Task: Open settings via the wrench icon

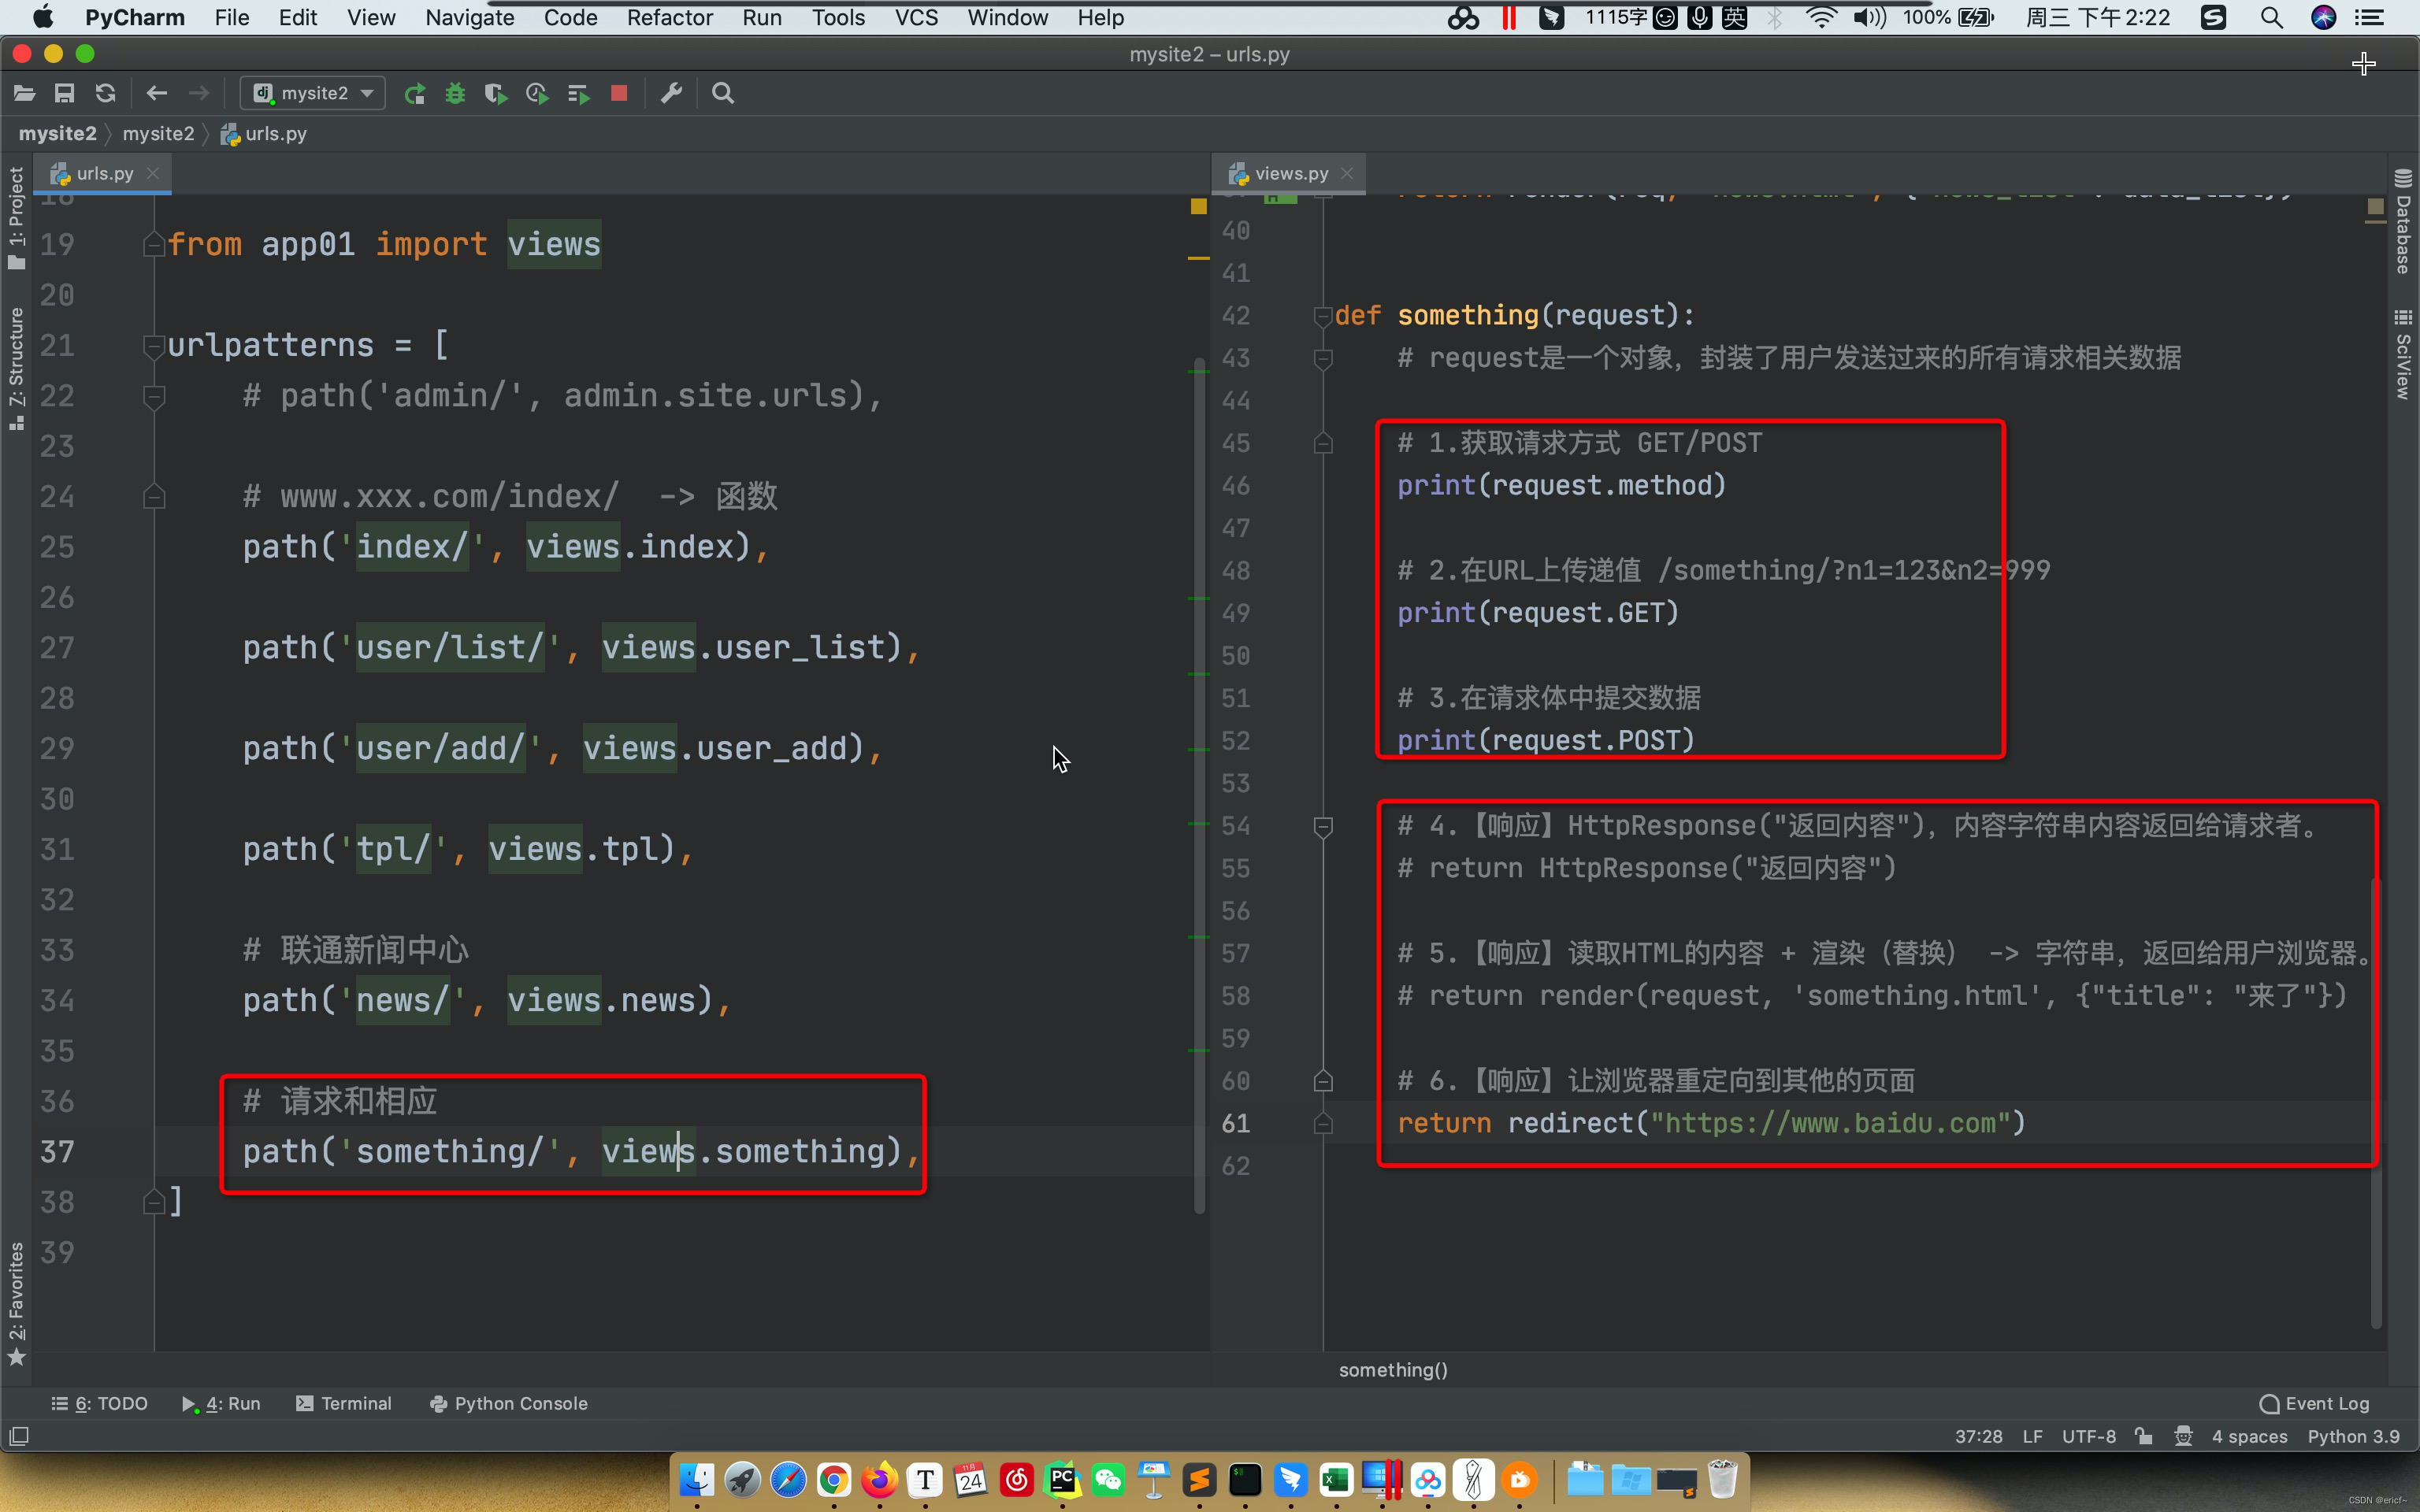Action: coord(671,93)
